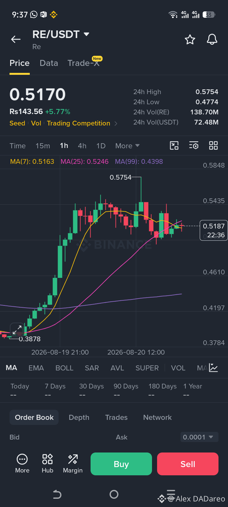Select 1D chart interval
The width and height of the screenshot is (228, 507).
point(101,146)
